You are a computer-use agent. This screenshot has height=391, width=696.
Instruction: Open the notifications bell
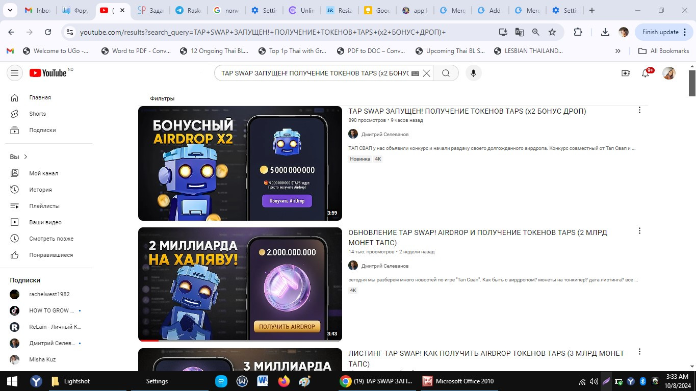click(646, 73)
